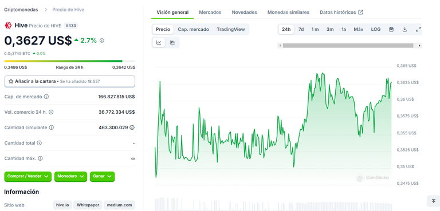Click the Precio de Hive breadcrumb
440x211 pixels.
click(x=68, y=10)
